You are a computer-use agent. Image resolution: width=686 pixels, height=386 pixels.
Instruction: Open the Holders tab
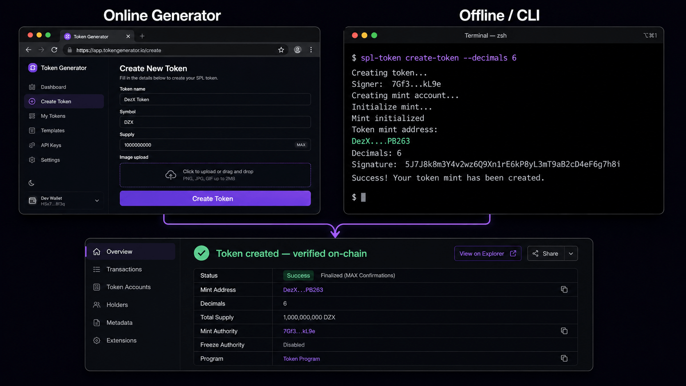point(130,305)
